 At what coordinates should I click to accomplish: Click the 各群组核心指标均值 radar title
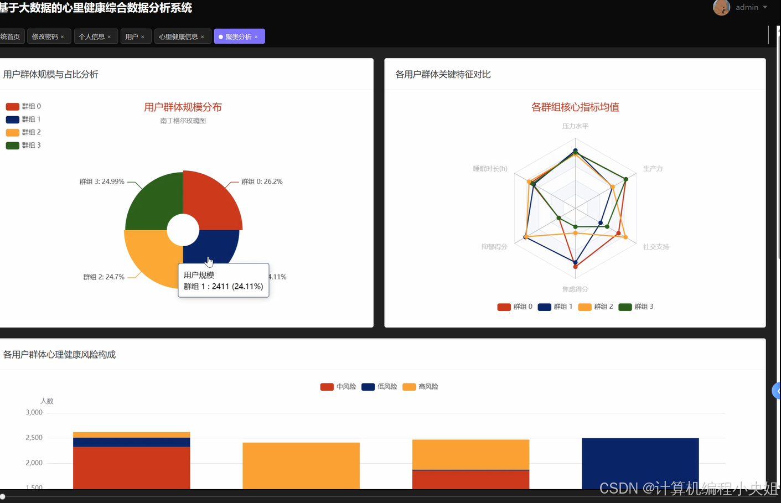(x=575, y=107)
